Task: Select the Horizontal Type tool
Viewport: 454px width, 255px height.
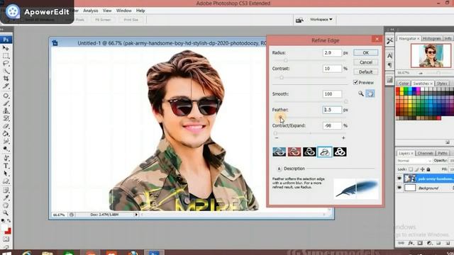Action: (x=6, y=166)
